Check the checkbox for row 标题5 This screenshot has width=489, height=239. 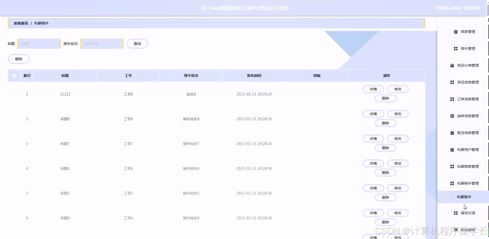14,193
